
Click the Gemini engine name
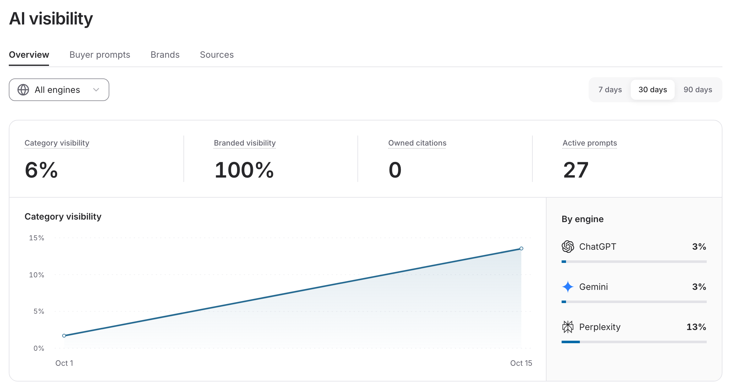pos(594,287)
